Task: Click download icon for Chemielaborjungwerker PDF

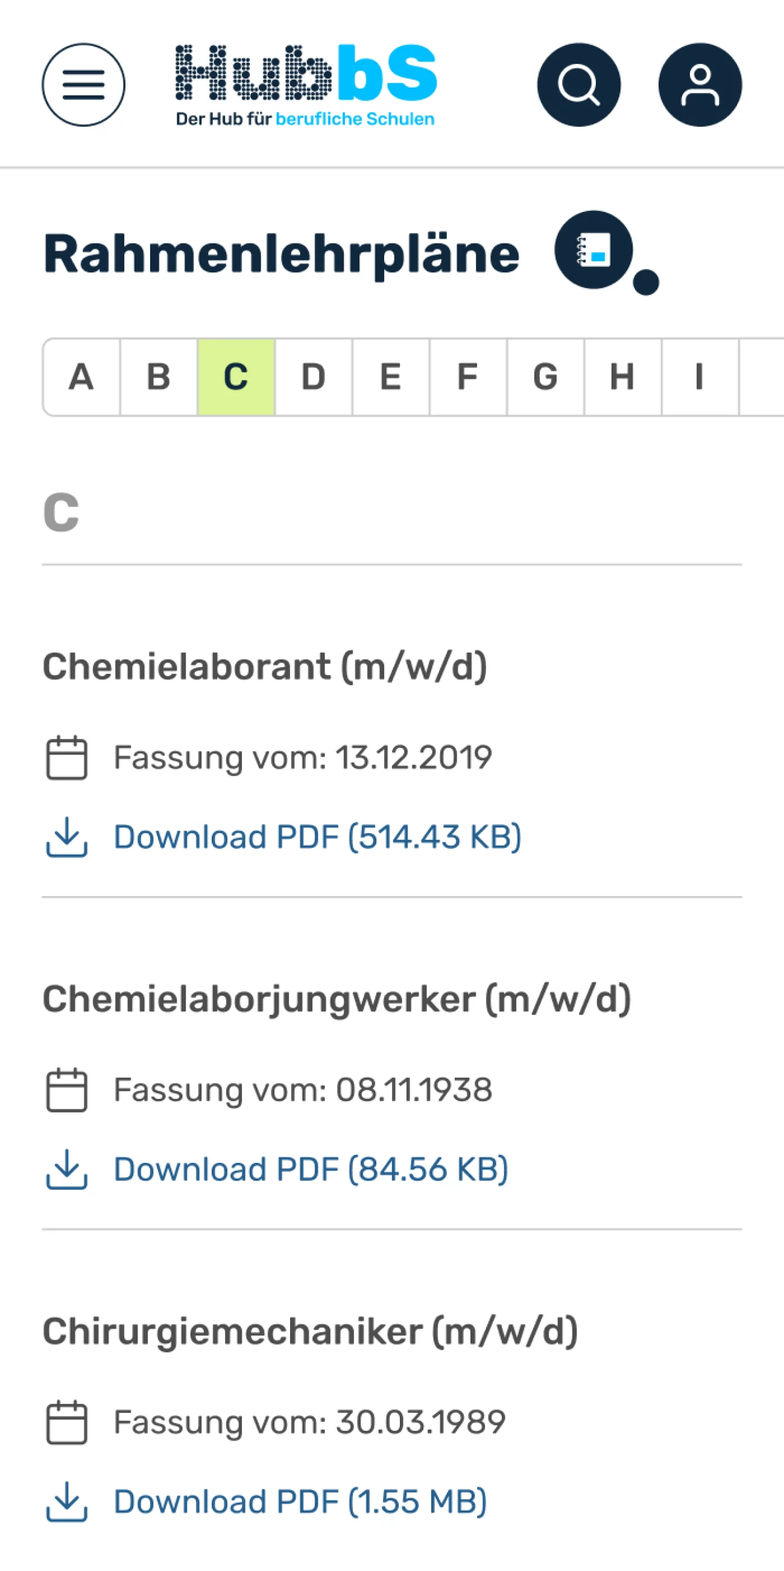Action: coord(67,1169)
